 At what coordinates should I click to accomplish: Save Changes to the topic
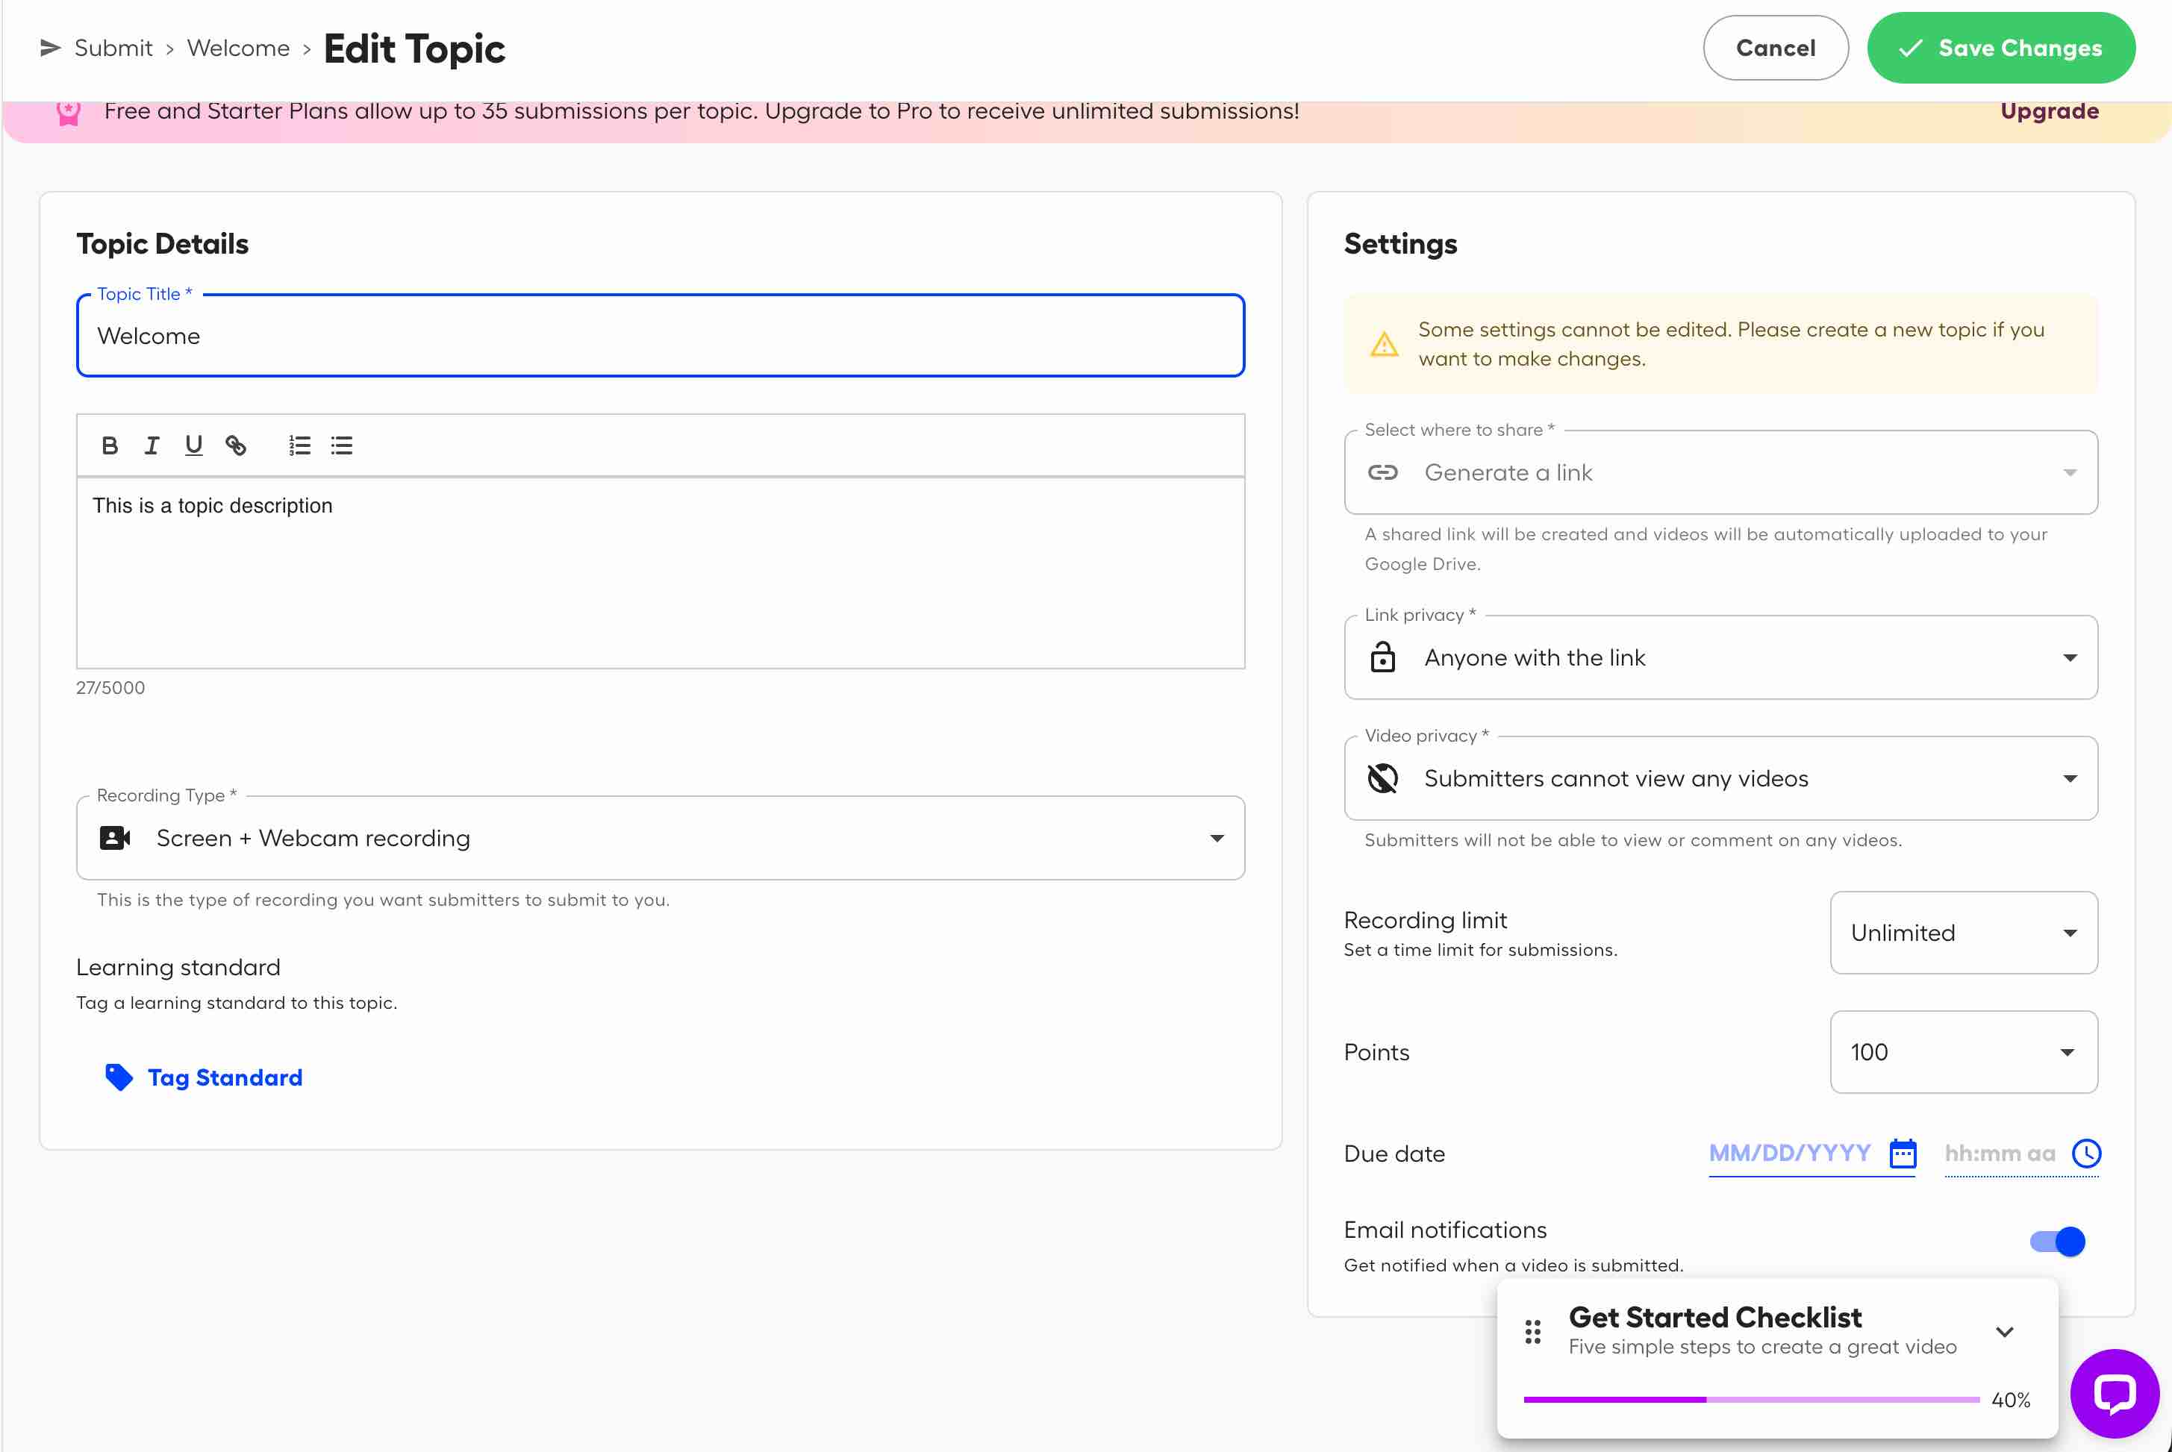point(2000,48)
